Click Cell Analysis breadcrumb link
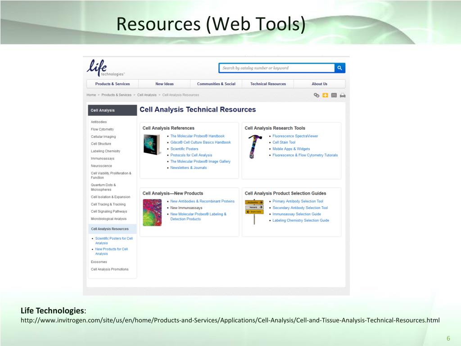 147,95
